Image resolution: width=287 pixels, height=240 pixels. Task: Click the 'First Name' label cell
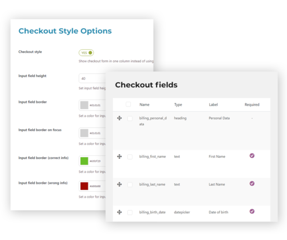217,157
